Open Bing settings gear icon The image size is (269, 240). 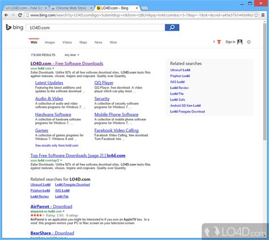point(249,42)
